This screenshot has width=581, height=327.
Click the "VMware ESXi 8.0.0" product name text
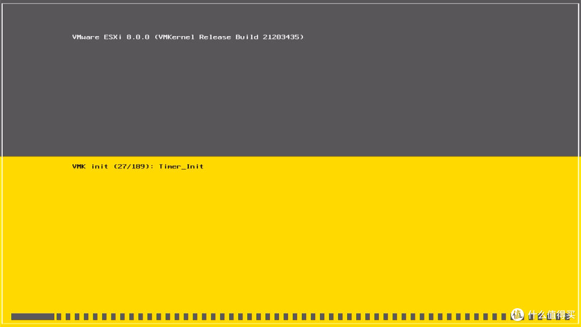(x=111, y=37)
